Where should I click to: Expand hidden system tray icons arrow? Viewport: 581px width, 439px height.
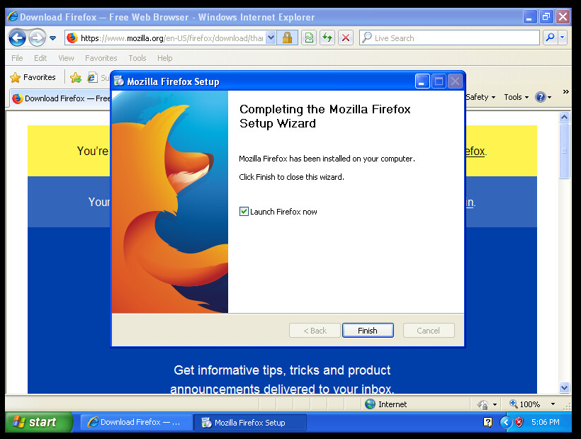coord(505,422)
